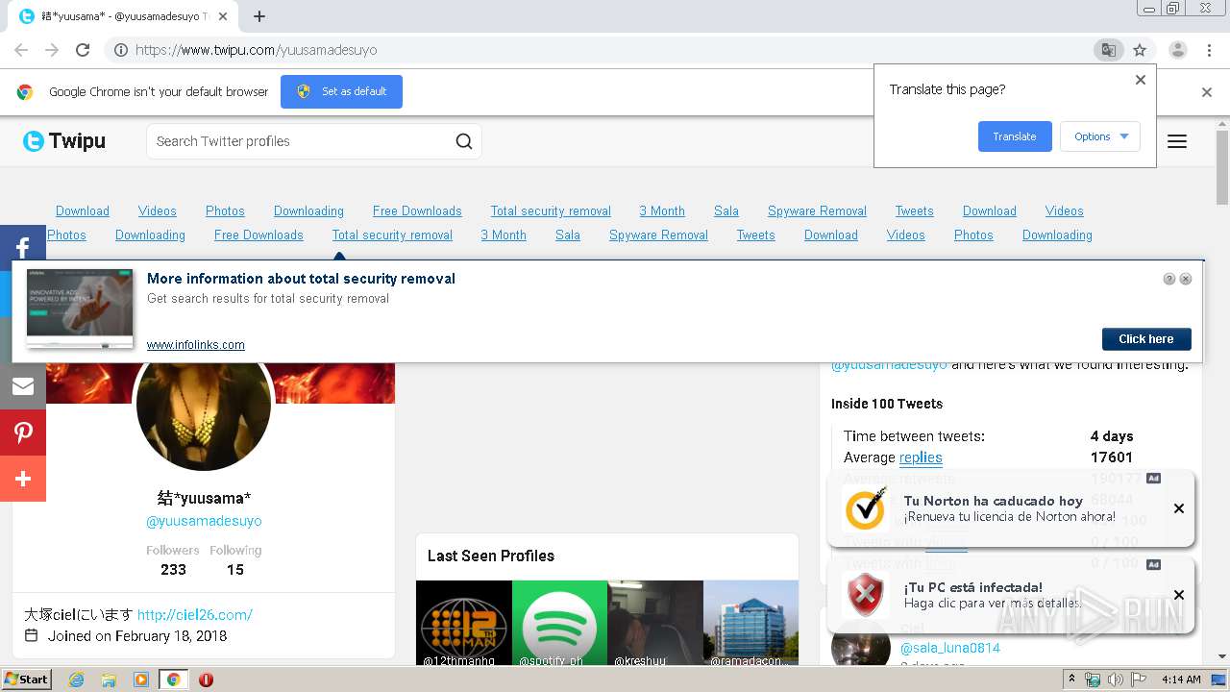Click the search magnifier icon
This screenshot has width=1230, height=692.
click(x=464, y=141)
